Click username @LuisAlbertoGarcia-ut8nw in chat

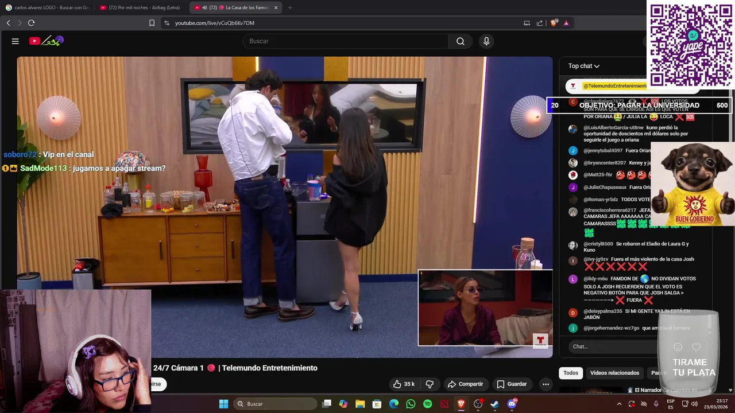(613, 128)
